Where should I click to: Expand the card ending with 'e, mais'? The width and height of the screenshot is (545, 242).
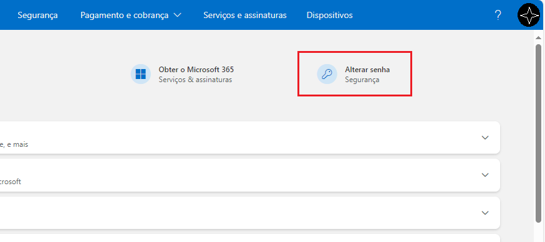coord(485,137)
